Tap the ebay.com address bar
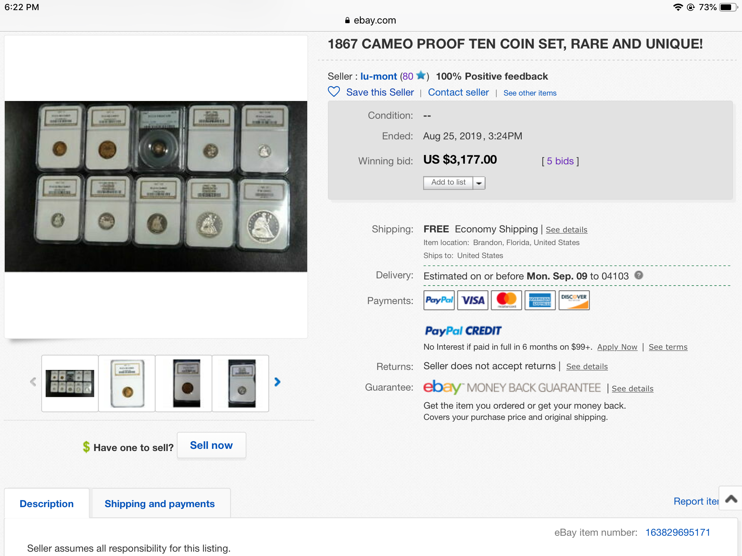Viewport: 742px width, 556px height. (371, 20)
